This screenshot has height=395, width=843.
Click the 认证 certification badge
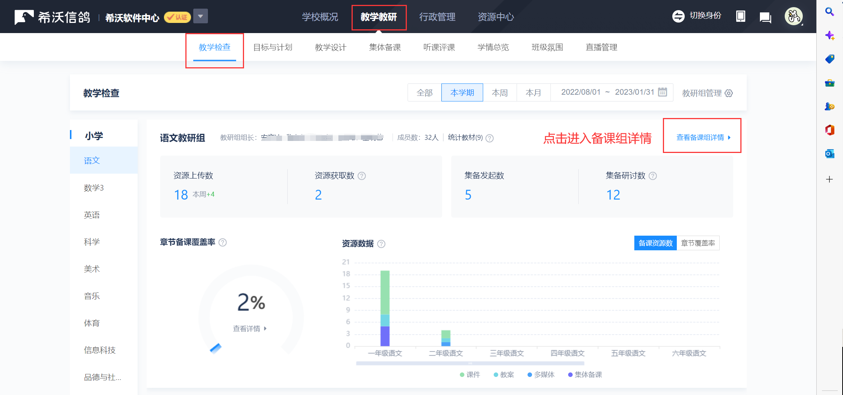coord(177,17)
